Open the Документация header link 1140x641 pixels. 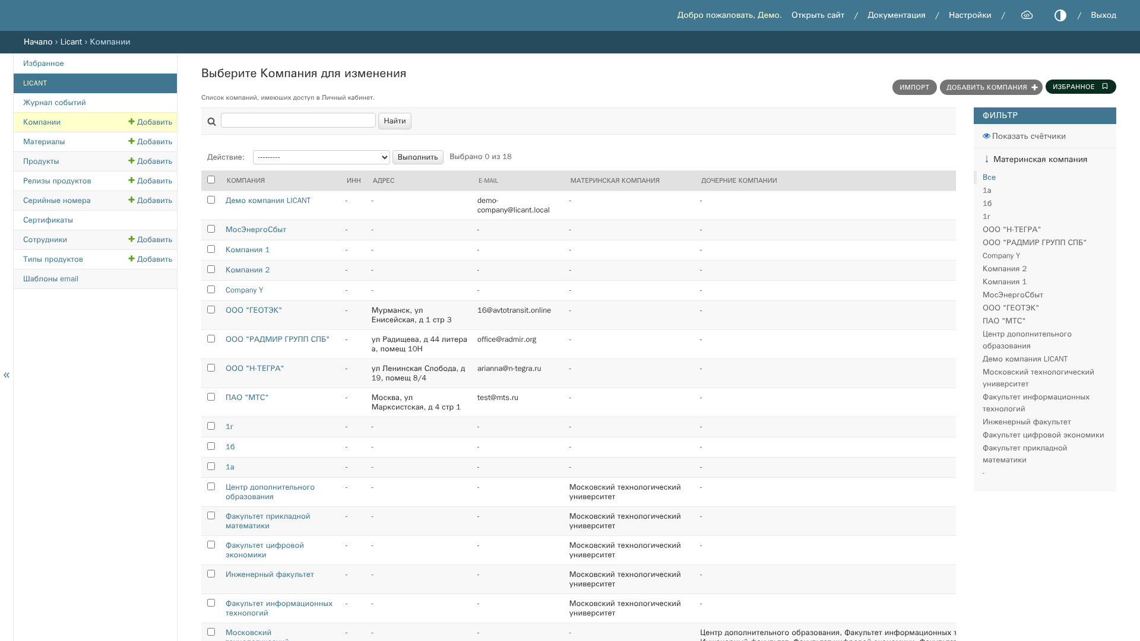[x=897, y=15]
